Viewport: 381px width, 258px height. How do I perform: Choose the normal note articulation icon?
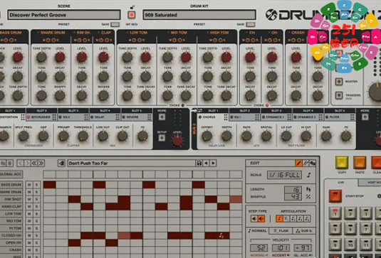coord(279,219)
